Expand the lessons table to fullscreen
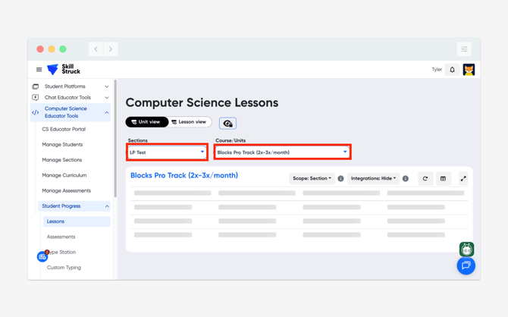 tap(463, 179)
